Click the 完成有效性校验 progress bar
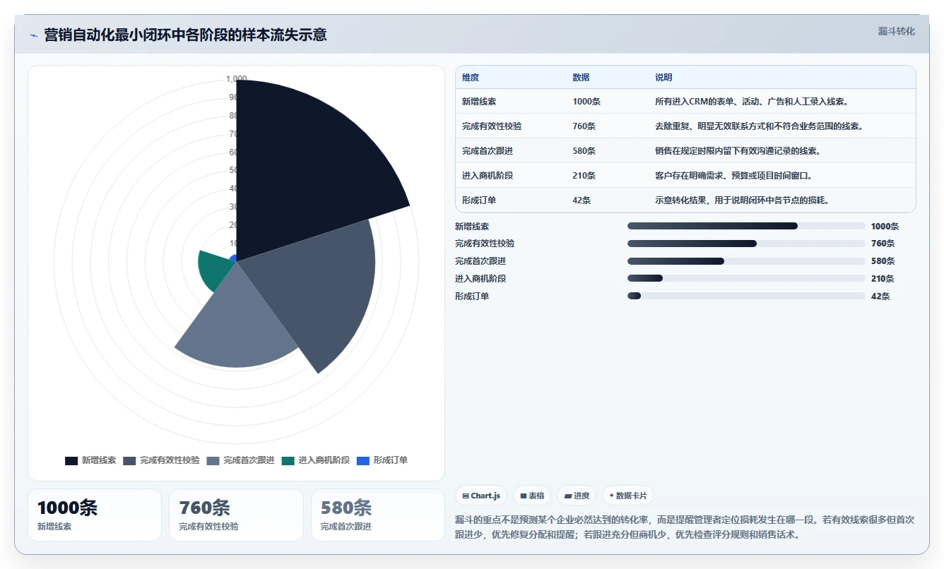Image resolution: width=944 pixels, height=569 pixels. tap(746, 244)
